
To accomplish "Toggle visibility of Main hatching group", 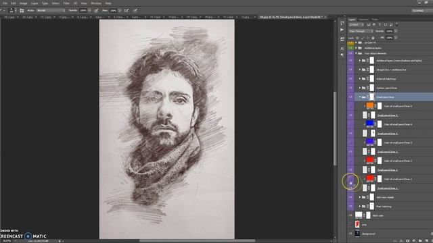I will click(x=350, y=207).
